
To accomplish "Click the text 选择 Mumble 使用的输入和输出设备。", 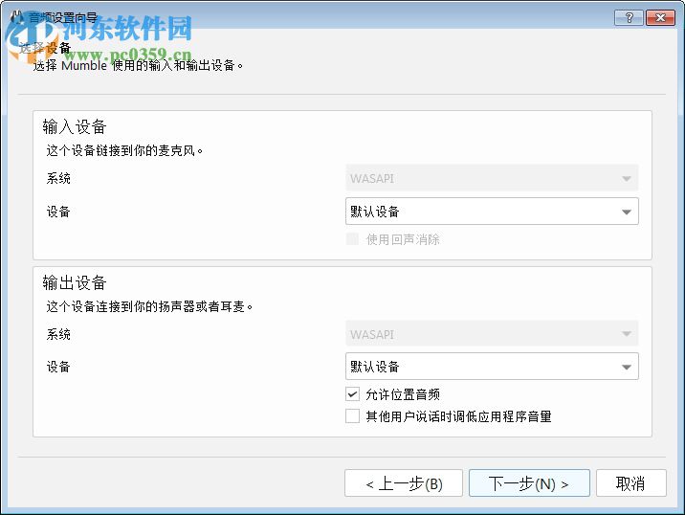I will point(138,66).
